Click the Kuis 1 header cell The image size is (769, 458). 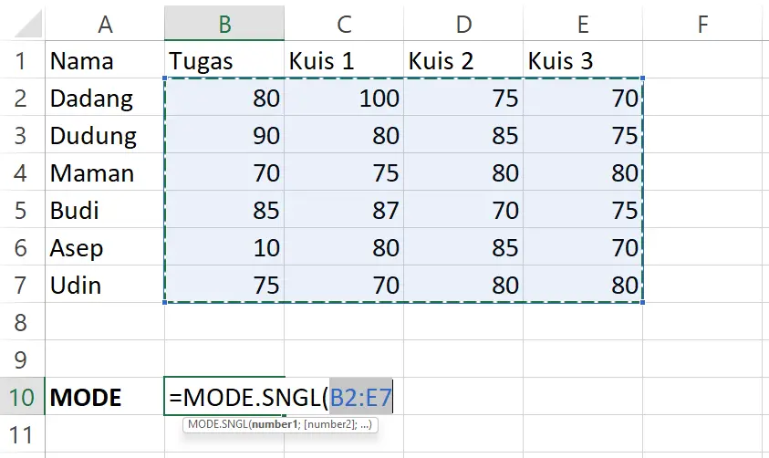click(344, 60)
